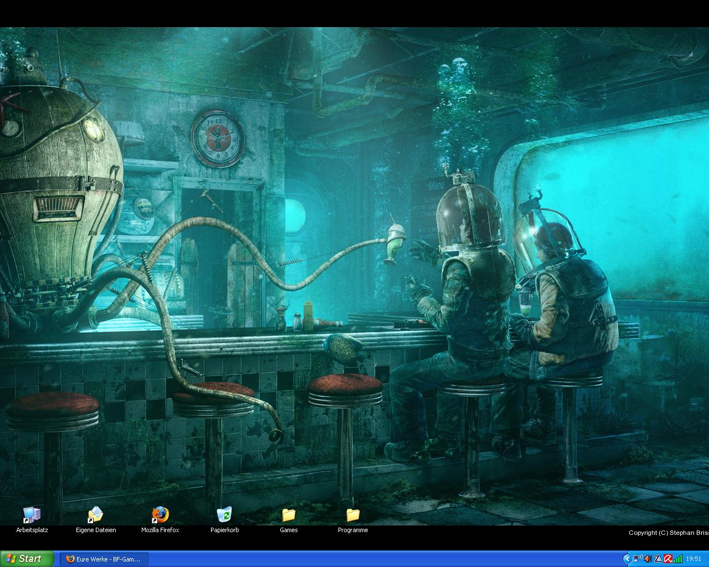Click the taskbar clock showing 19:51
Viewport: 709px width, 567px height.
click(x=693, y=559)
